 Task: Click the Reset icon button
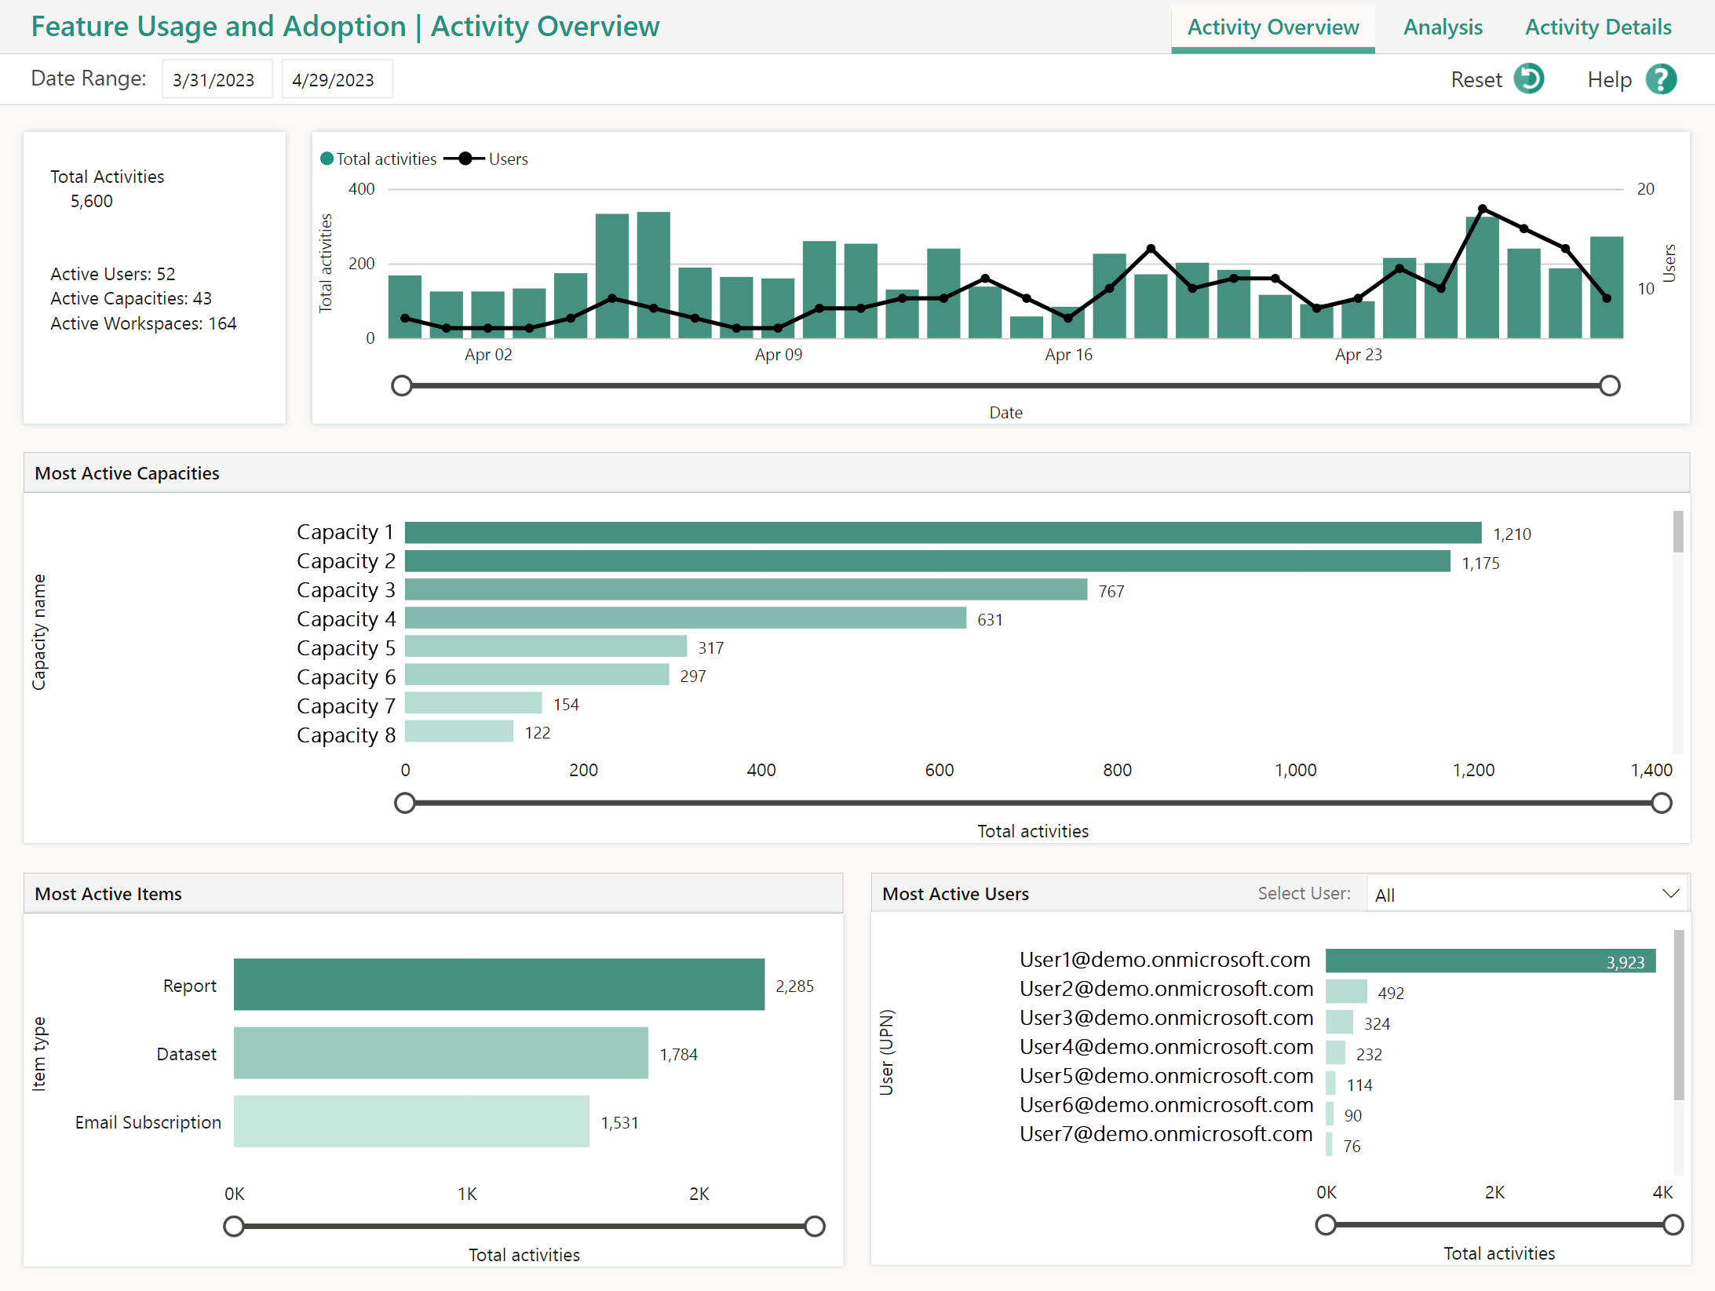click(1529, 77)
